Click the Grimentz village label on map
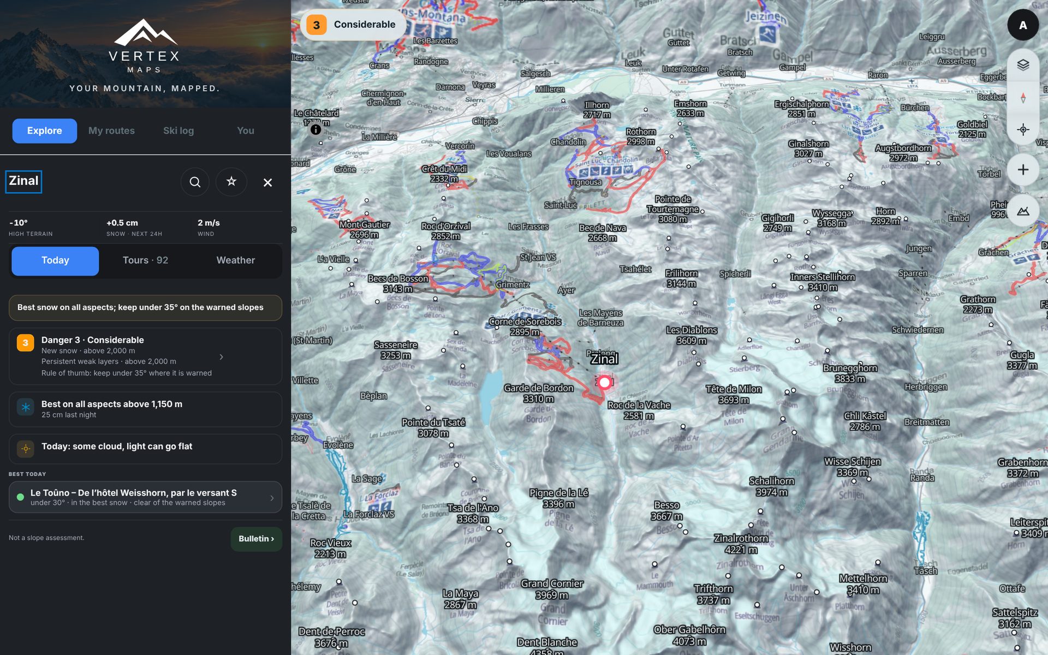This screenshot has width=1048, height=655. (513, 285)
